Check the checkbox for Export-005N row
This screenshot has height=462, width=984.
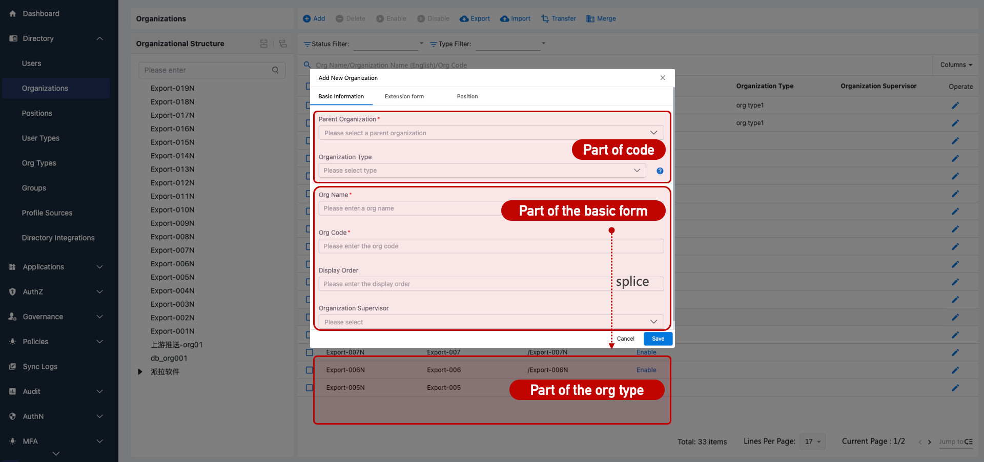point(309,388)
